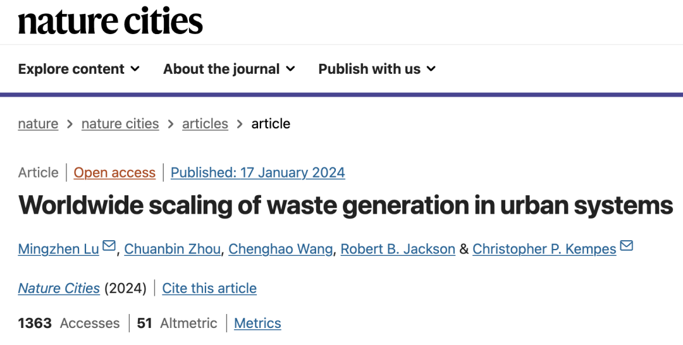This screenshot has width=683, height=345.
Task: Open the nature cities breadcrumb
Action: coord(120,124)
